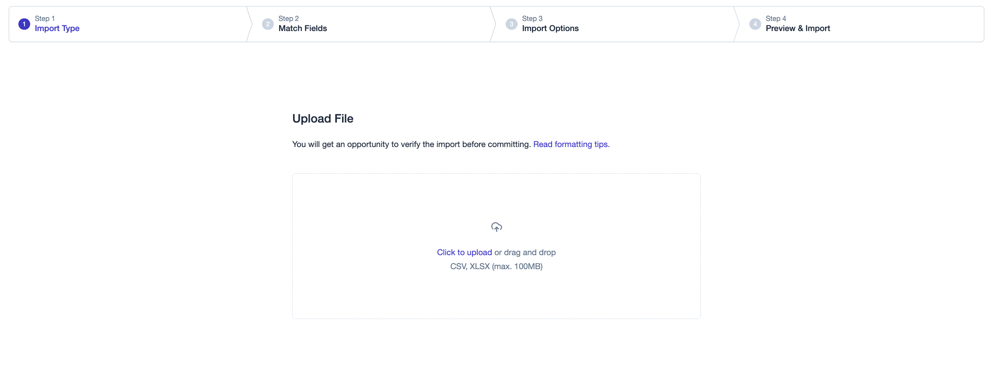Screen dimensions: 993x372
Task: Open the Read formatting tips link
Action: [x=570, y=144]
